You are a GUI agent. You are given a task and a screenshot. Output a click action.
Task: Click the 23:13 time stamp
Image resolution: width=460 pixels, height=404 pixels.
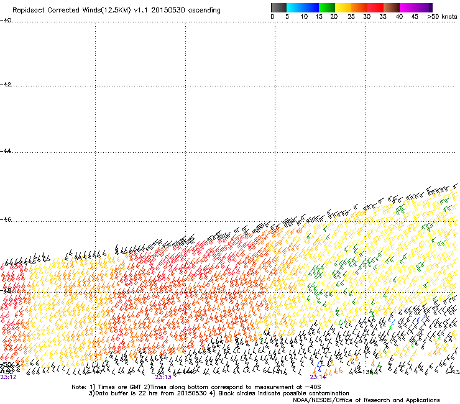tap(163, 377)
